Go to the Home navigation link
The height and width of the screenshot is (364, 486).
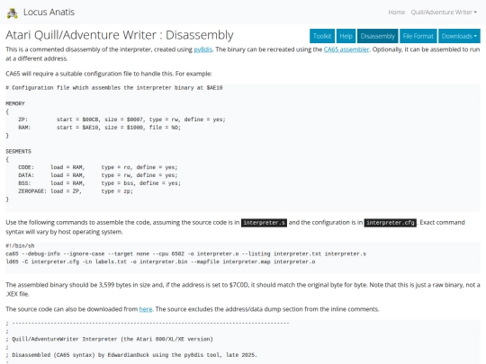tap(396, 12)
